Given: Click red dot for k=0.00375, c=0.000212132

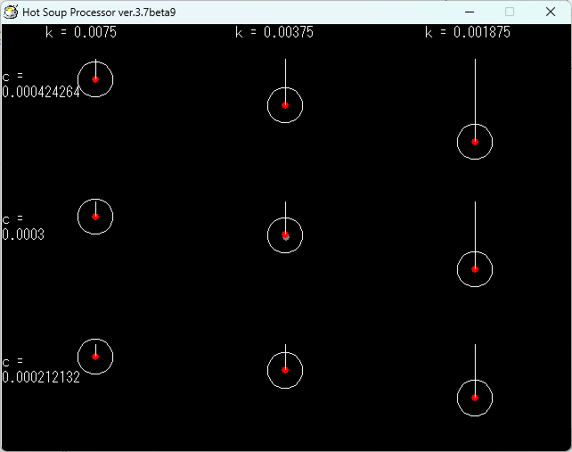Looking at the screenshot, I should coord(285,370).
